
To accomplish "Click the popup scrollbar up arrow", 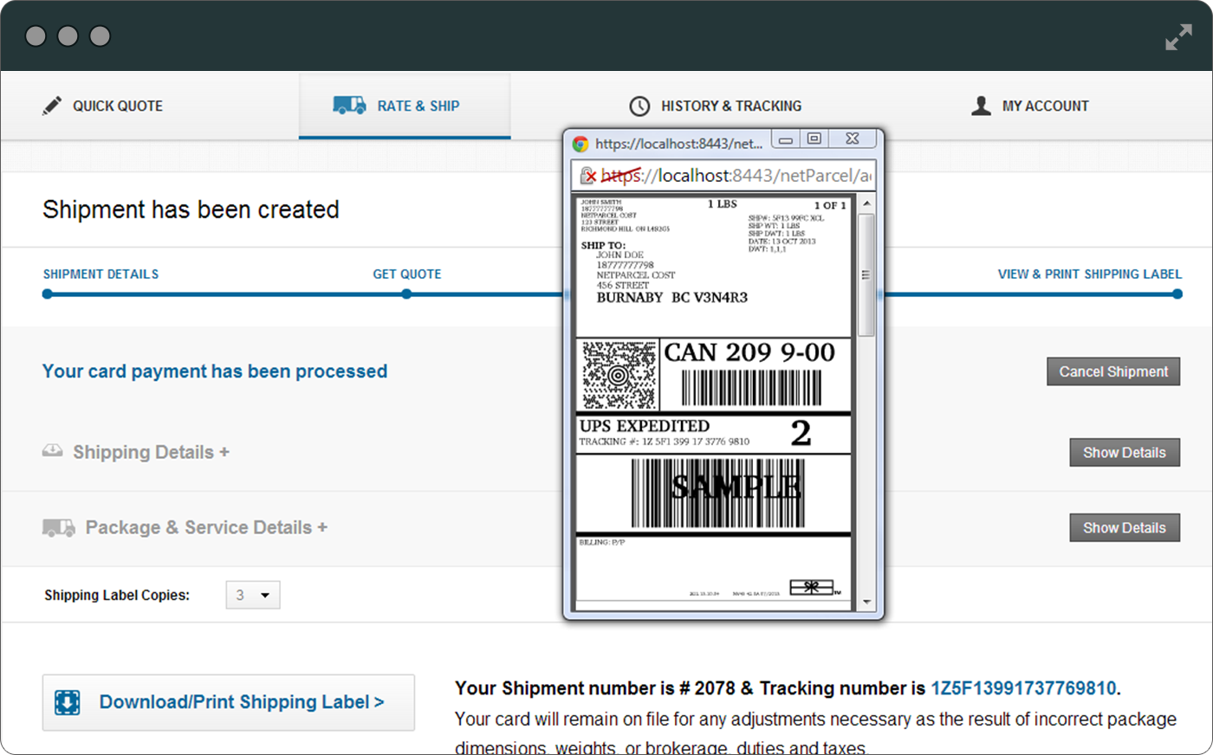I will pos(866,203).
